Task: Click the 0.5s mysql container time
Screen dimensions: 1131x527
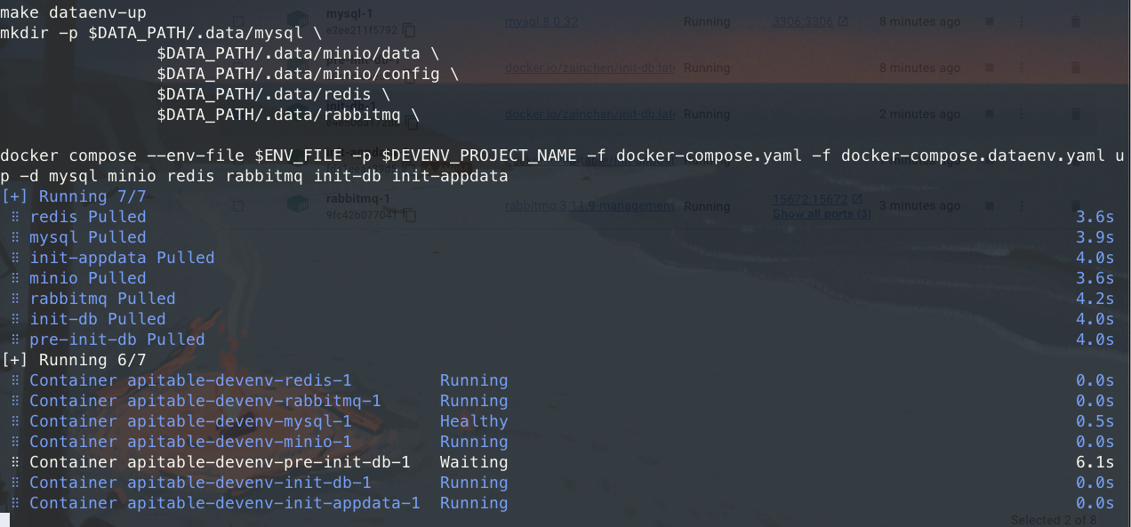Action: pos(1095,421)
